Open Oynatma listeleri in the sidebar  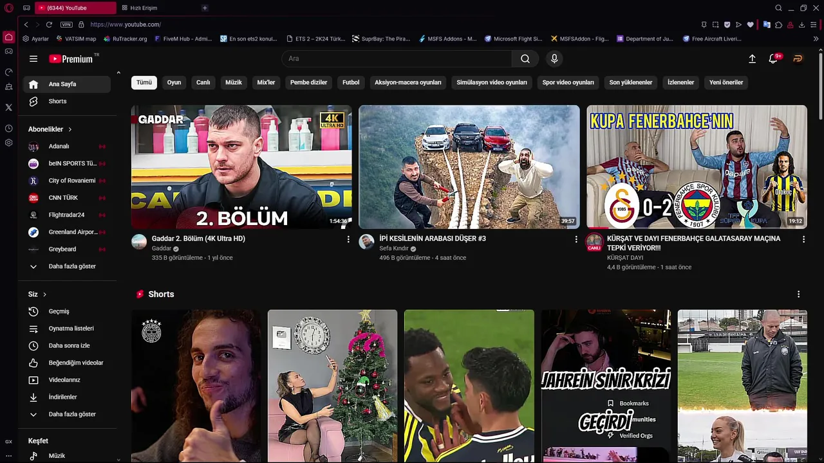tap(67, 329)
